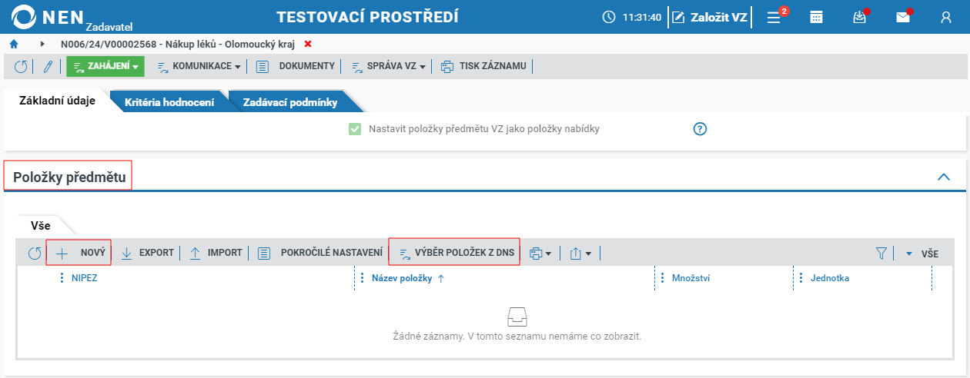
Task: Click the calculator icon in header
Action: tap(817, 17)
